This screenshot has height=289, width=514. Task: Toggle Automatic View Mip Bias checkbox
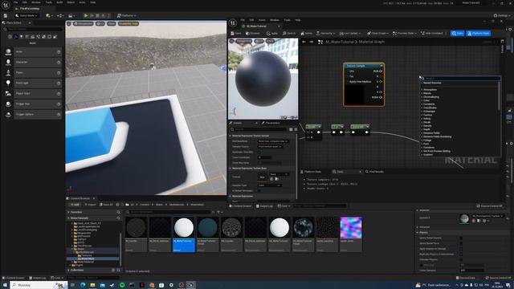point(259,152)
